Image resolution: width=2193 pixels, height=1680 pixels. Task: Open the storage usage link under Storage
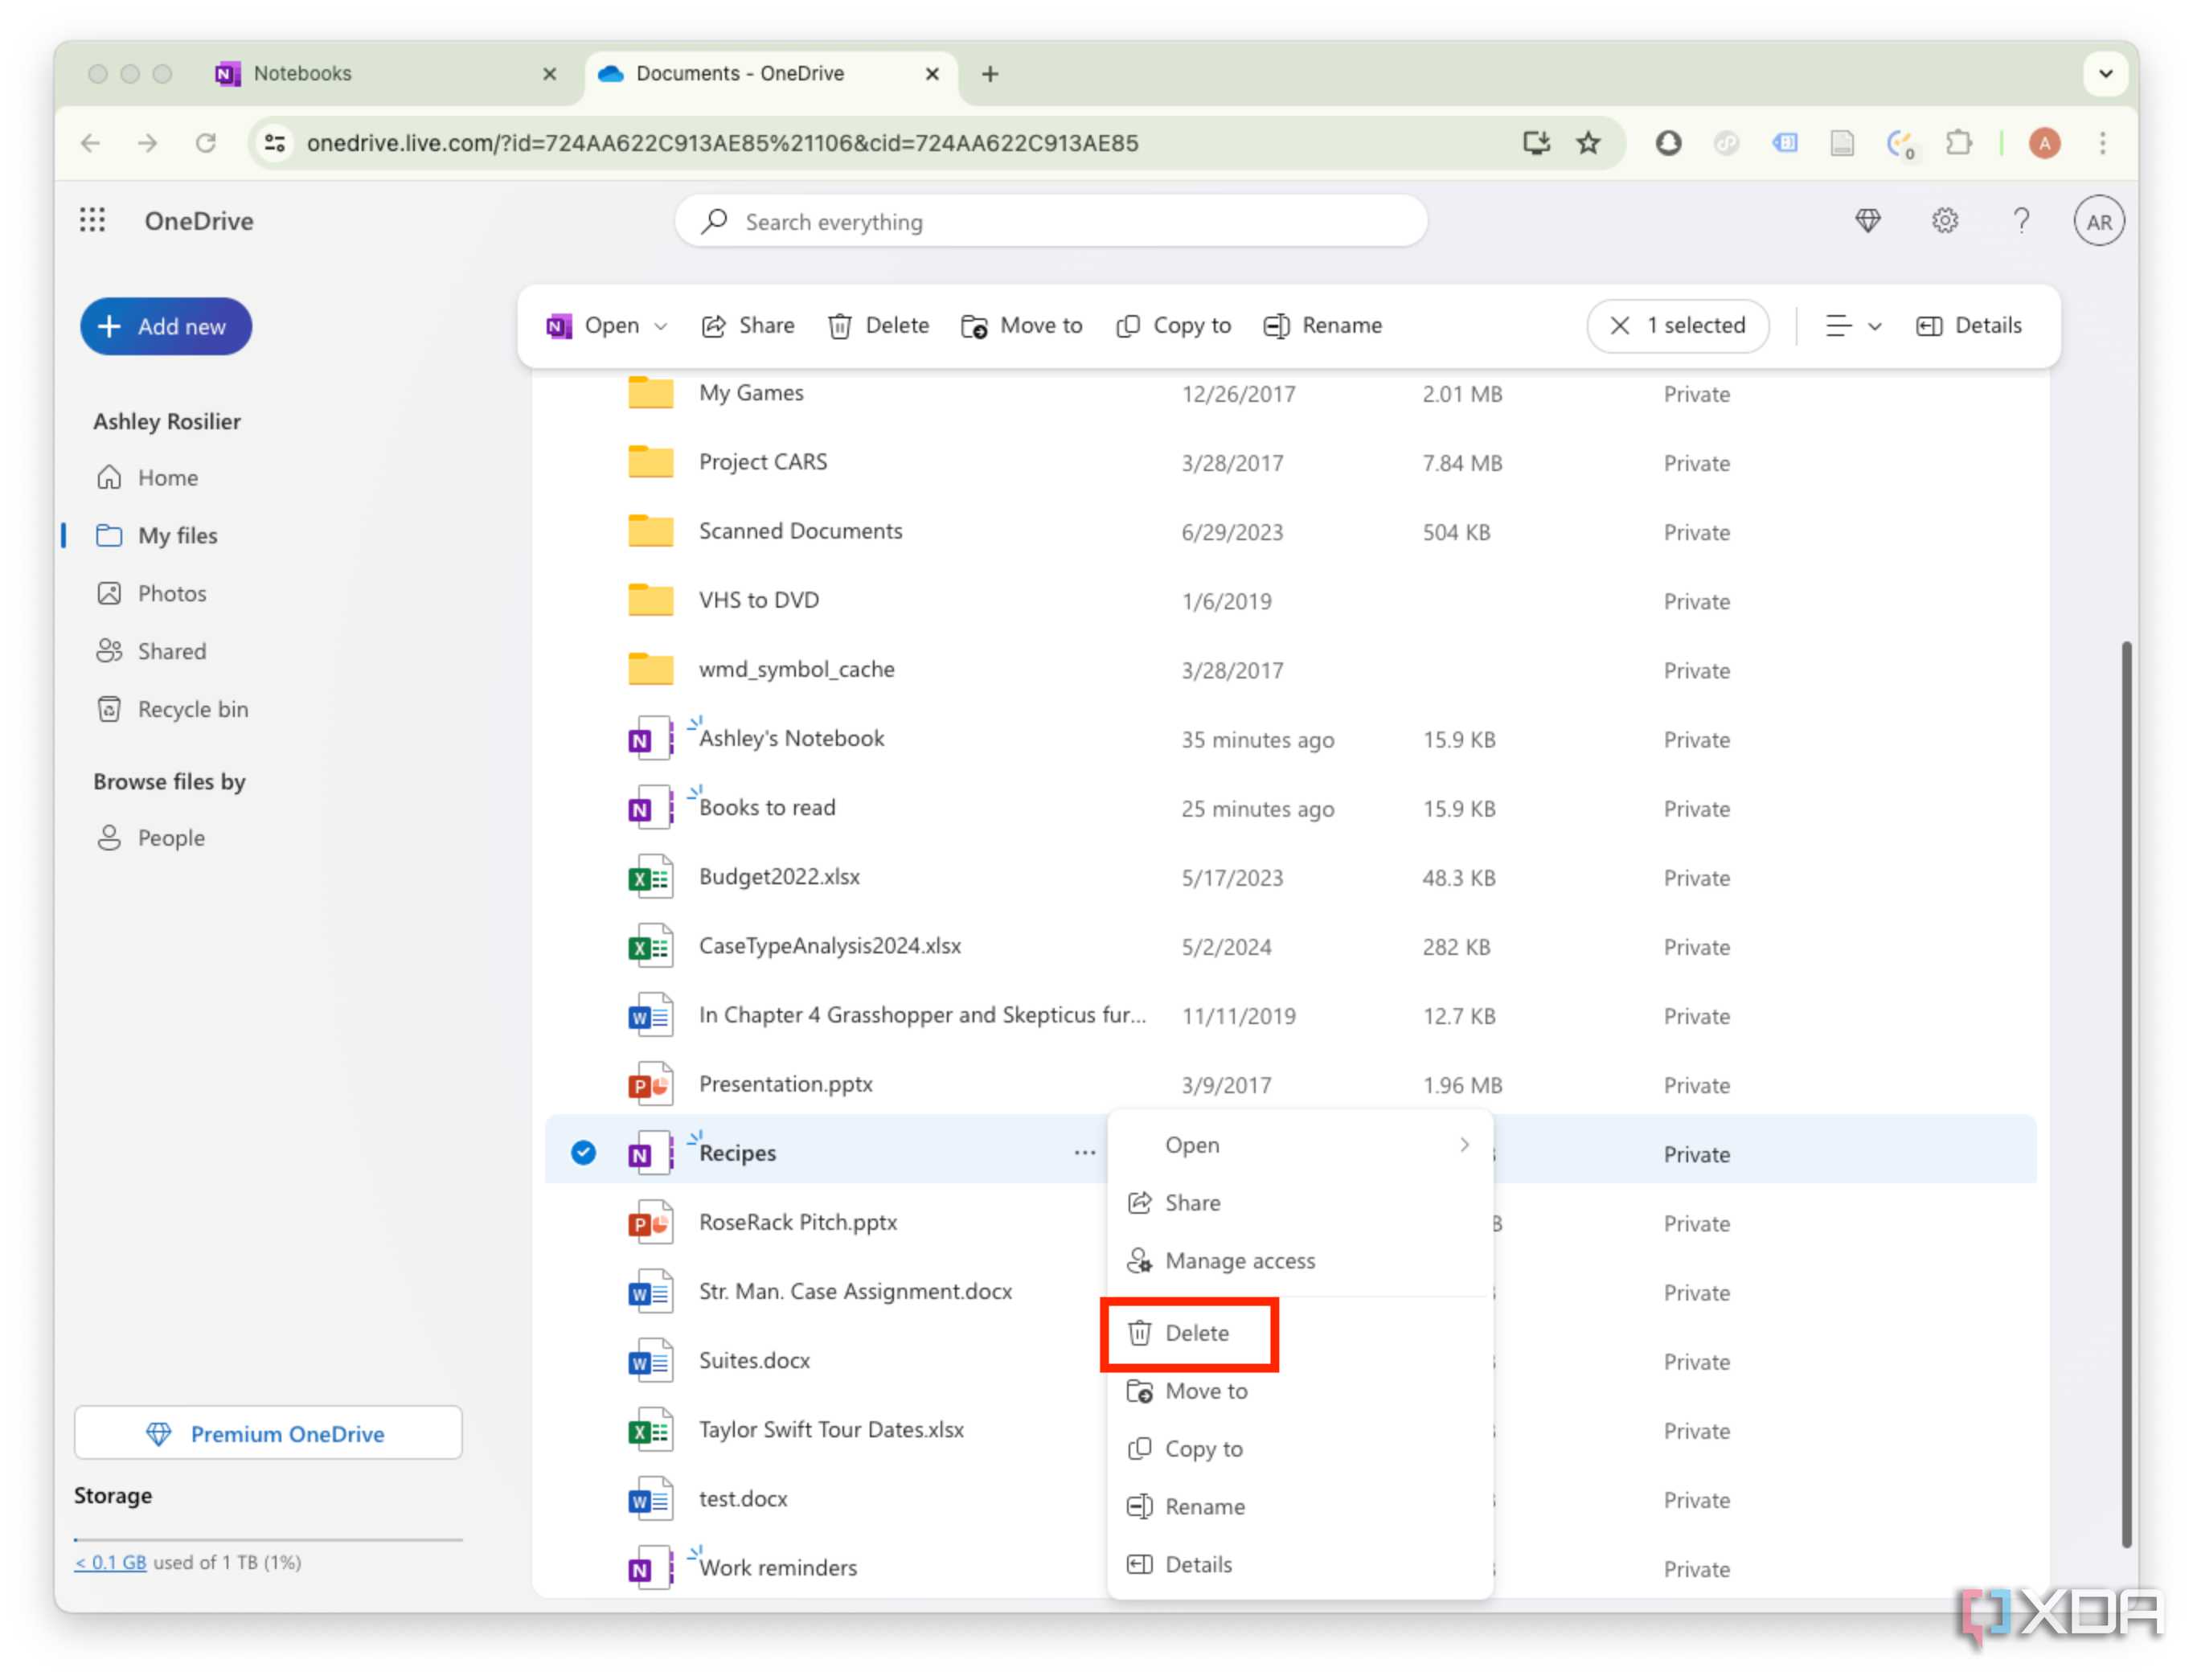tap(110, 1562)
